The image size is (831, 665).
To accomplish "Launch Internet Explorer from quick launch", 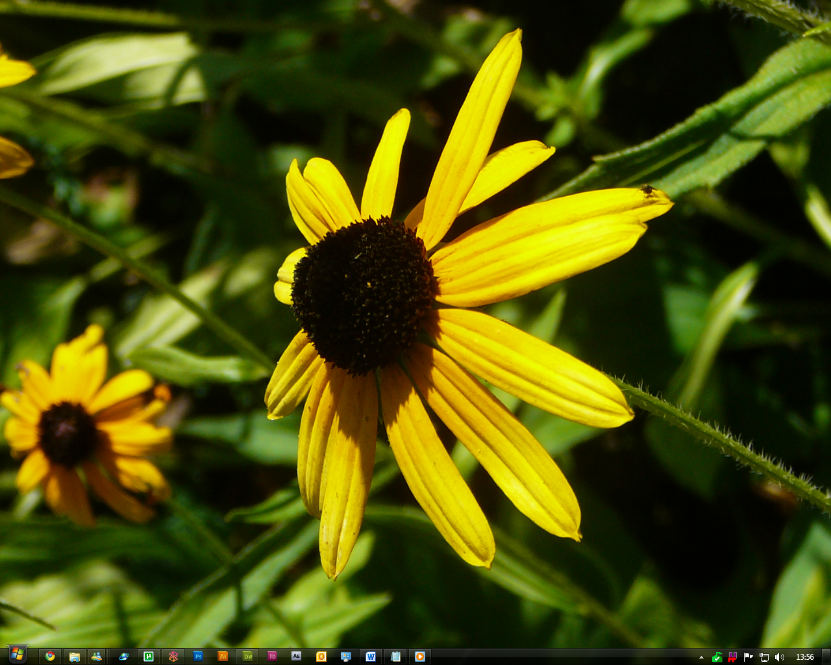I will (x=124, y=657).
